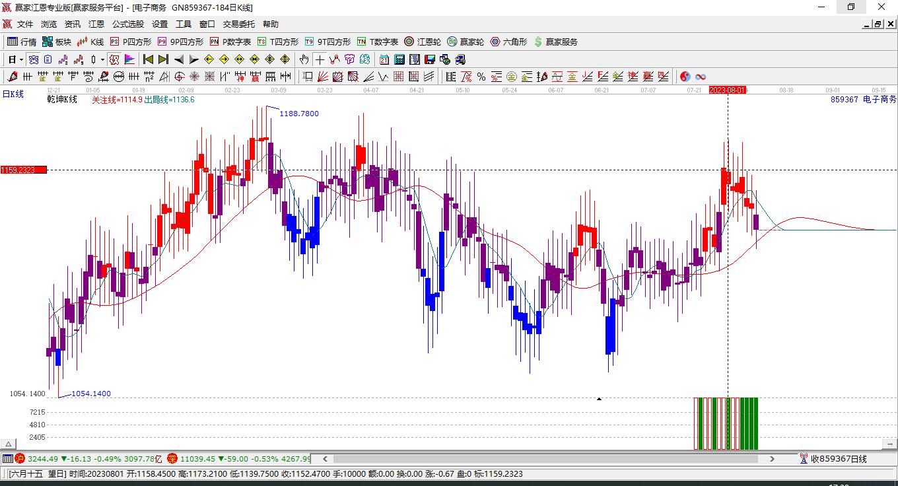The image size is (898, 486).
Task: Jump to first bar with skip-to-start arrow
Action: click(x=148, y=59)
